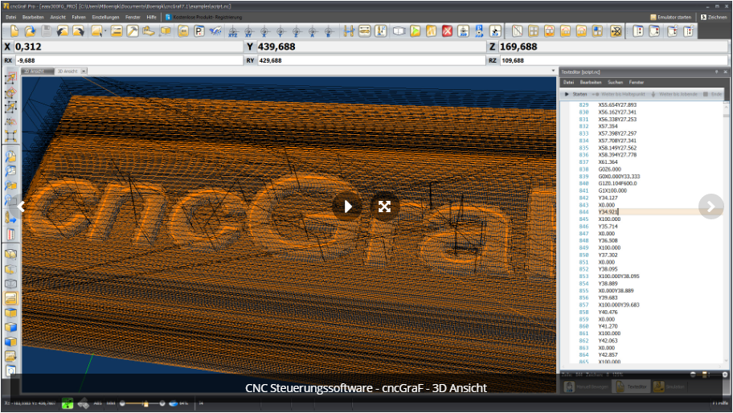The width and height of the screenshot is (733, 413).
Task: Click the Emulator starten button
Action: (x=670, y=18)
